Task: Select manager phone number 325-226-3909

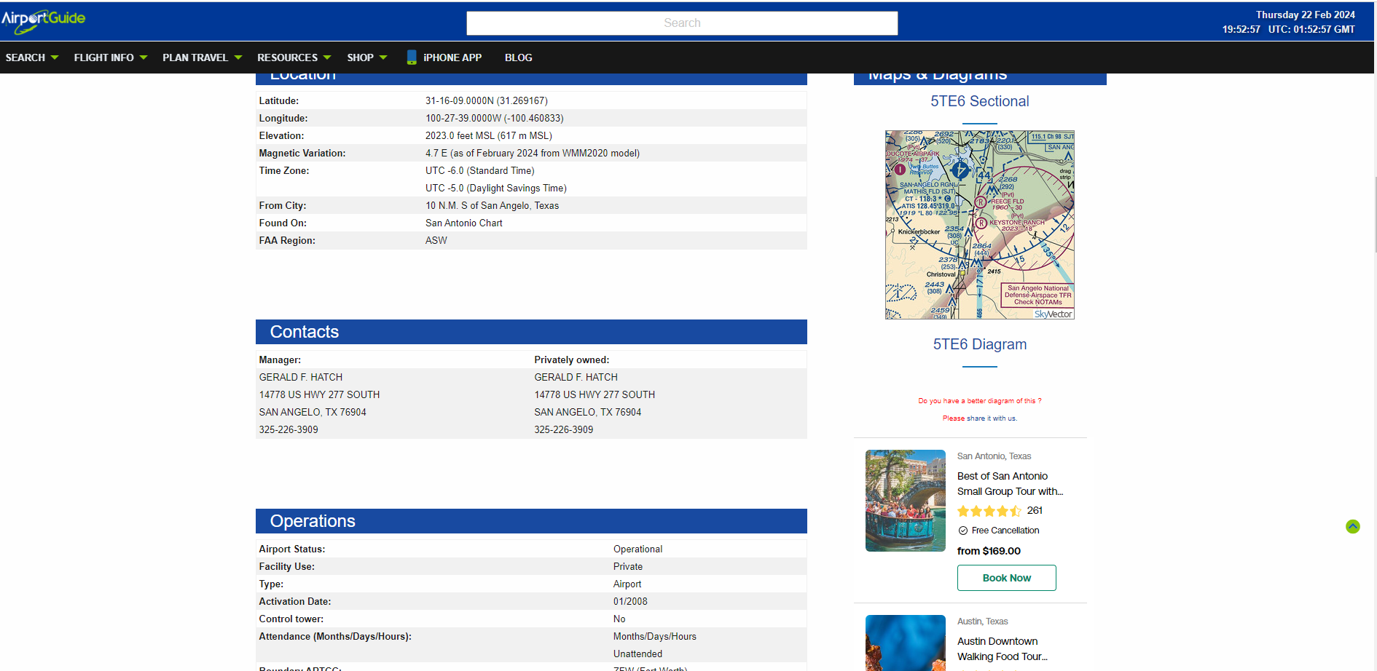Action: pyautogui.click(x=289, y=430)
